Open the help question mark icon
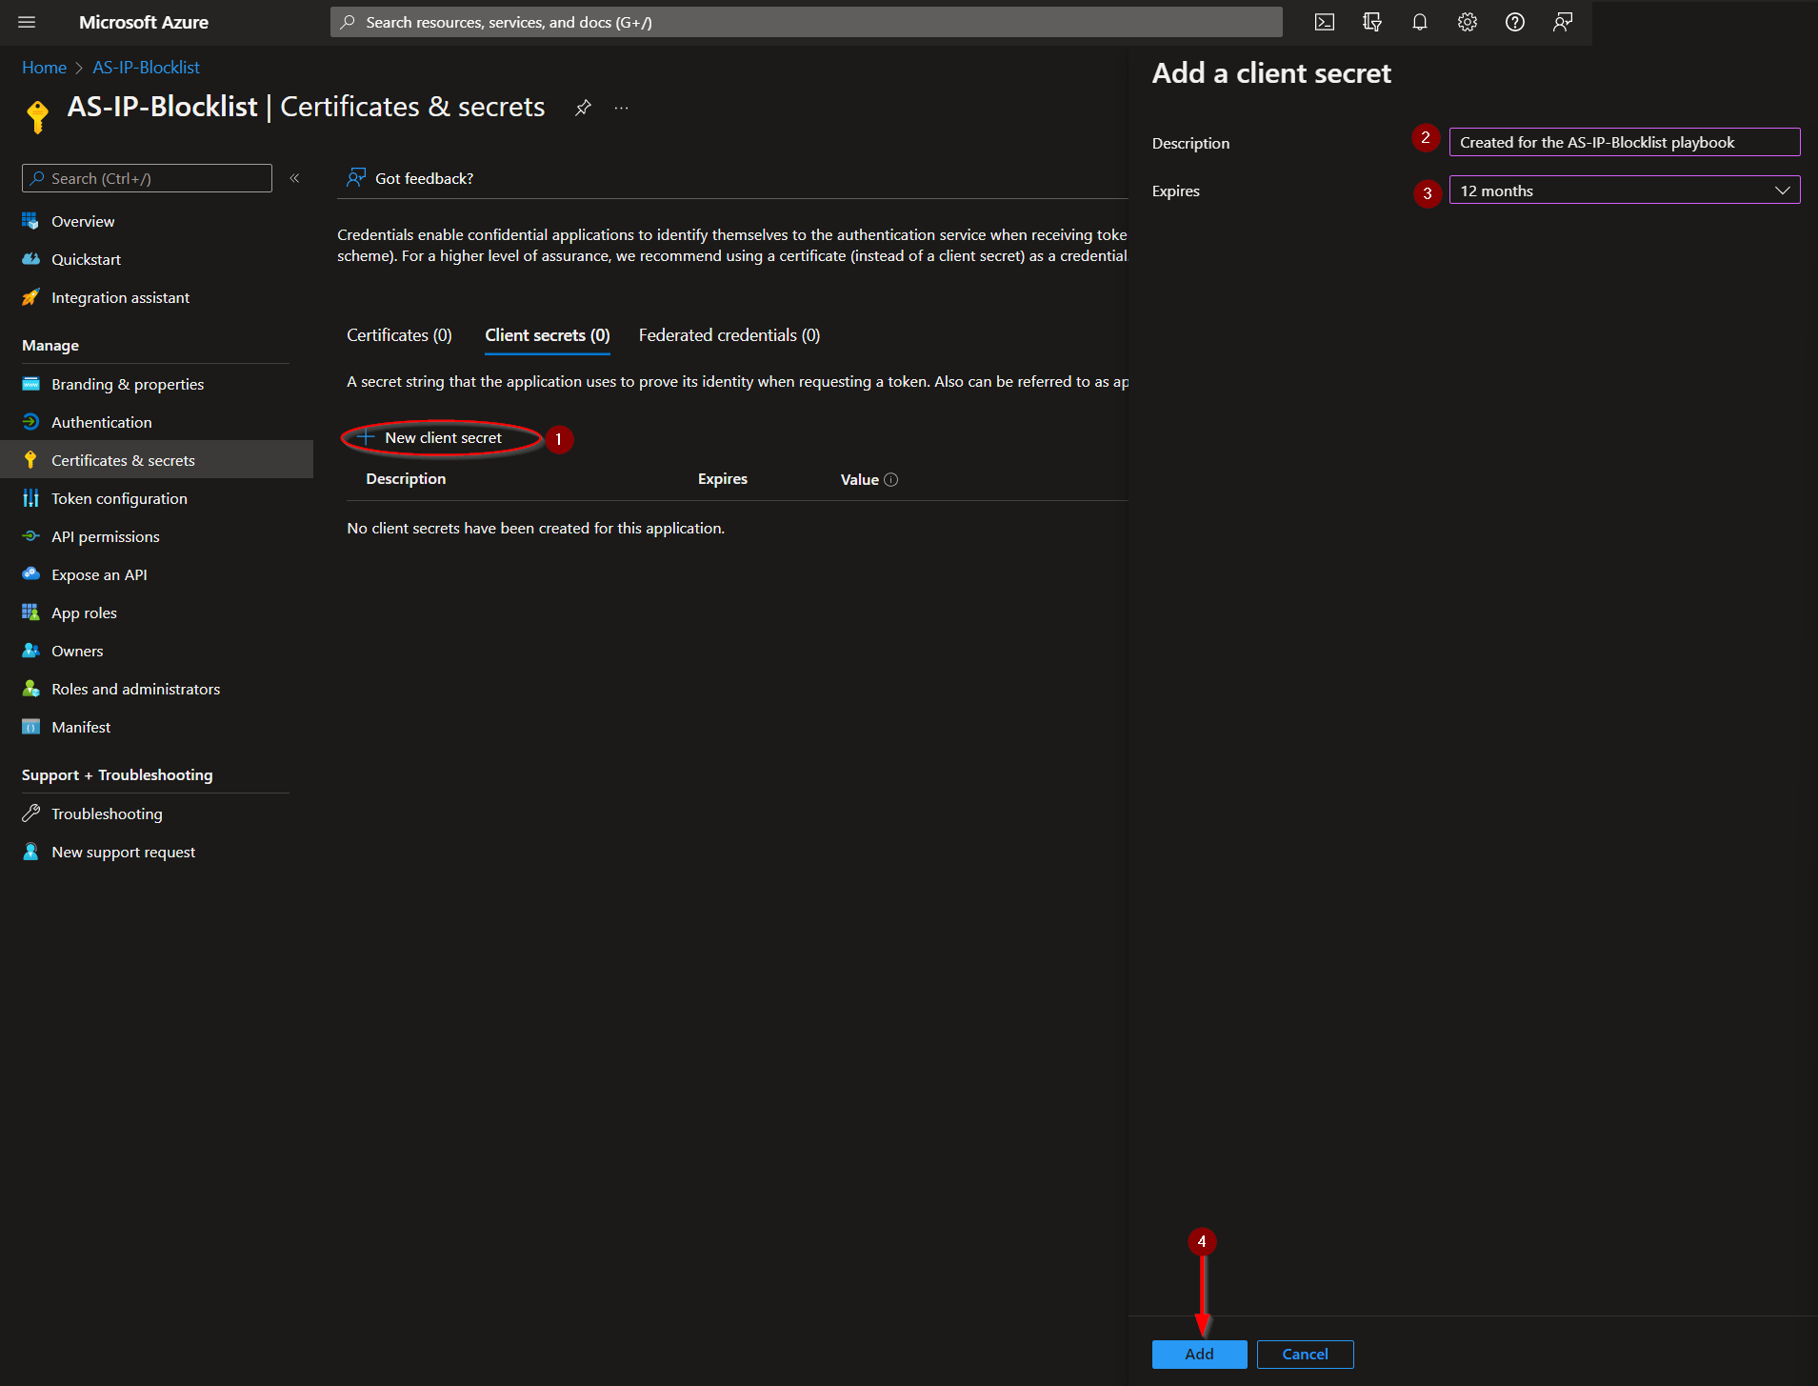This screenshot has width=1818, height=1386. pyautogui.click(x=1514, y=22)
